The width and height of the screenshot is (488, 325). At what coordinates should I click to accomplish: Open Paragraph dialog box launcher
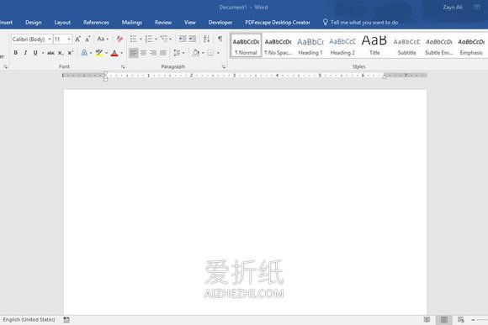[224, 67]
